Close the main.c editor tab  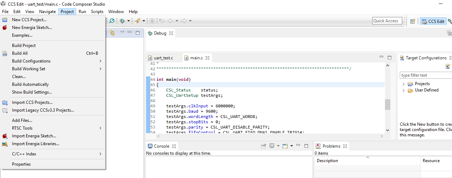pos(207,58)
